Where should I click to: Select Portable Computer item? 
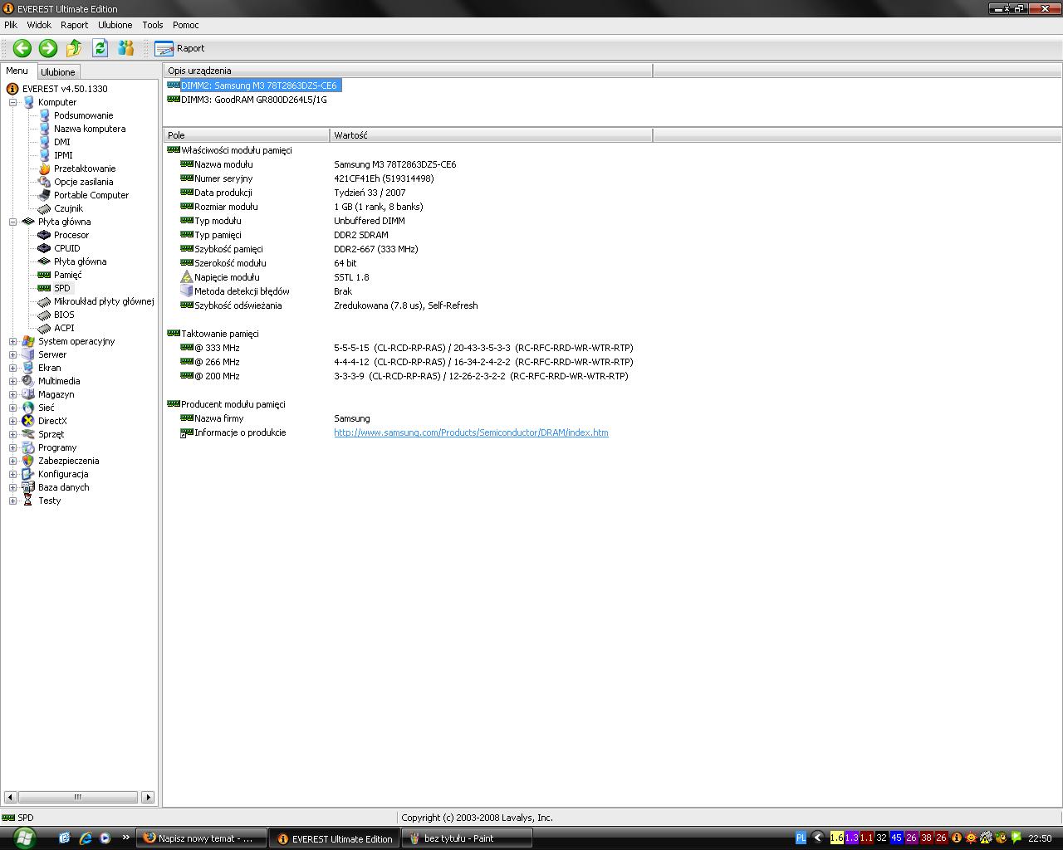click(91, 195)
